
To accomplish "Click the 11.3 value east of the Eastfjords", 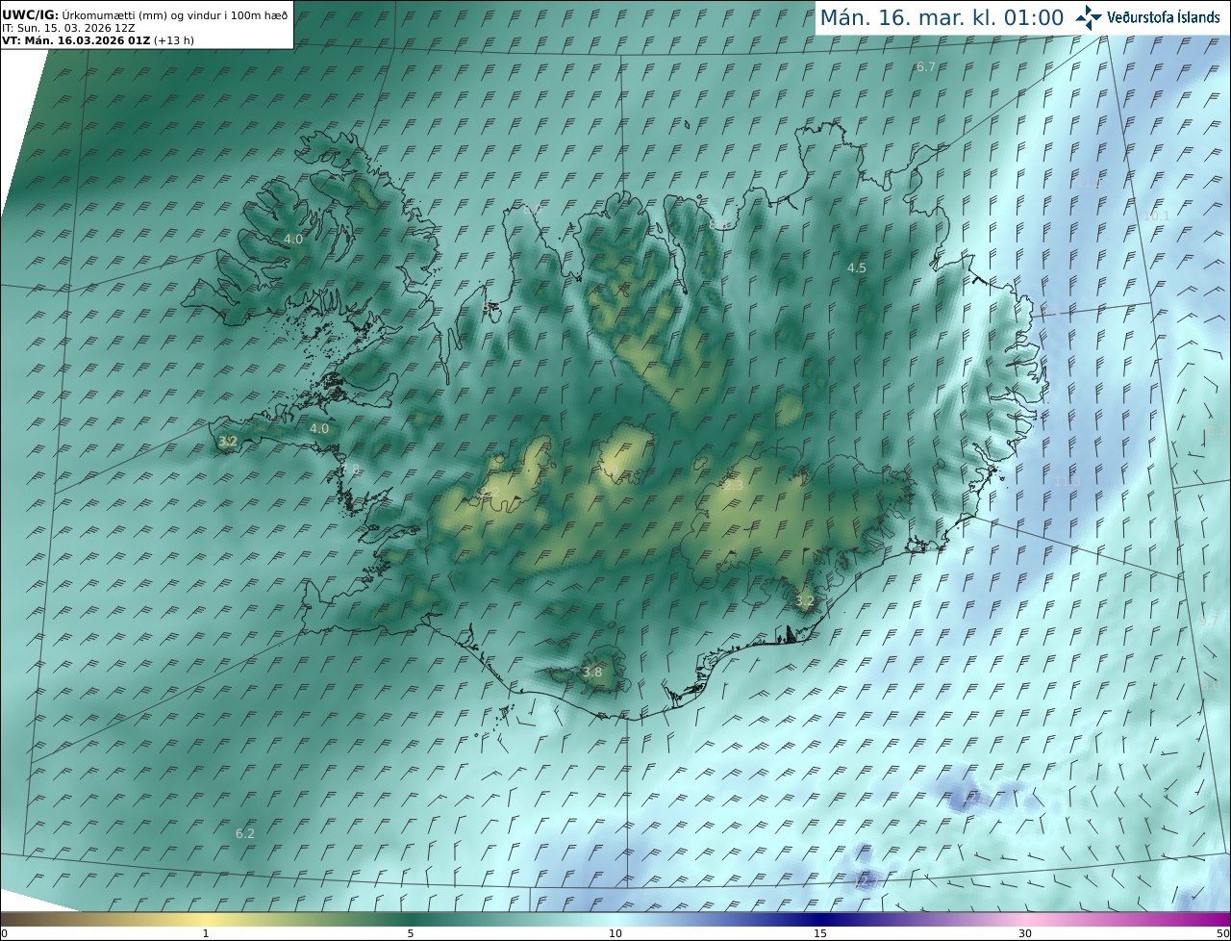I will (x=1067, y=481).
